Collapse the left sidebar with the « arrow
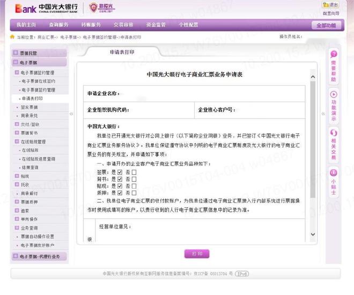 pos(71,114)
